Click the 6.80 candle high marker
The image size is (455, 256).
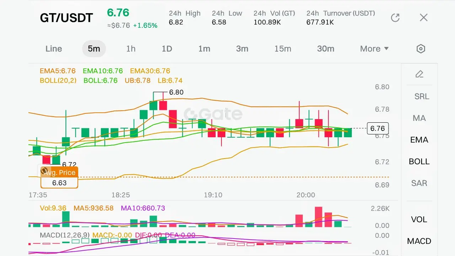(x=176, y=92)
